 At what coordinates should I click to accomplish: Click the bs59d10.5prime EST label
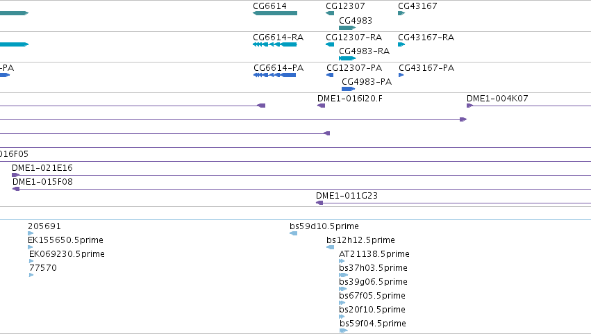pyautogui.click(x=324, y=226)
